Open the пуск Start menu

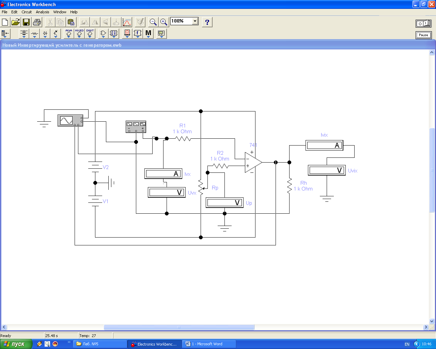(x=16, y=344)
